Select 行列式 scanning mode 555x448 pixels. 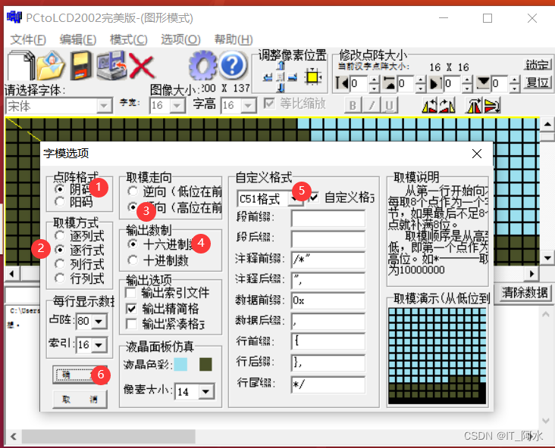click(60, 278)
